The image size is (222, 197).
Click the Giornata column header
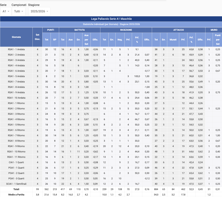16,37
